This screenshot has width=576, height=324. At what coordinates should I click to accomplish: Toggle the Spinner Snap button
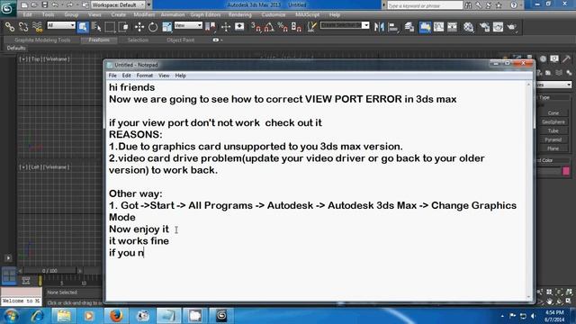296,27
